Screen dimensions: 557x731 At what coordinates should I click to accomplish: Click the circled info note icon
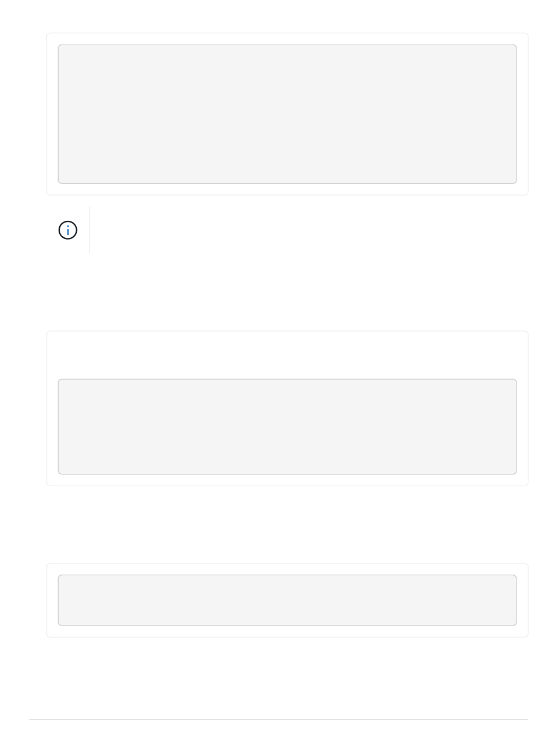point(68,230)
